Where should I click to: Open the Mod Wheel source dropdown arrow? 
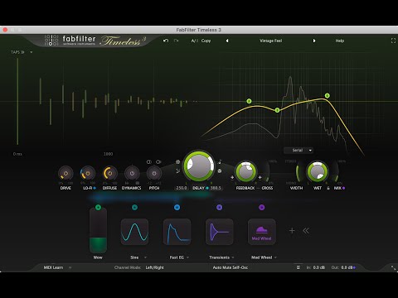coord(275,257)
